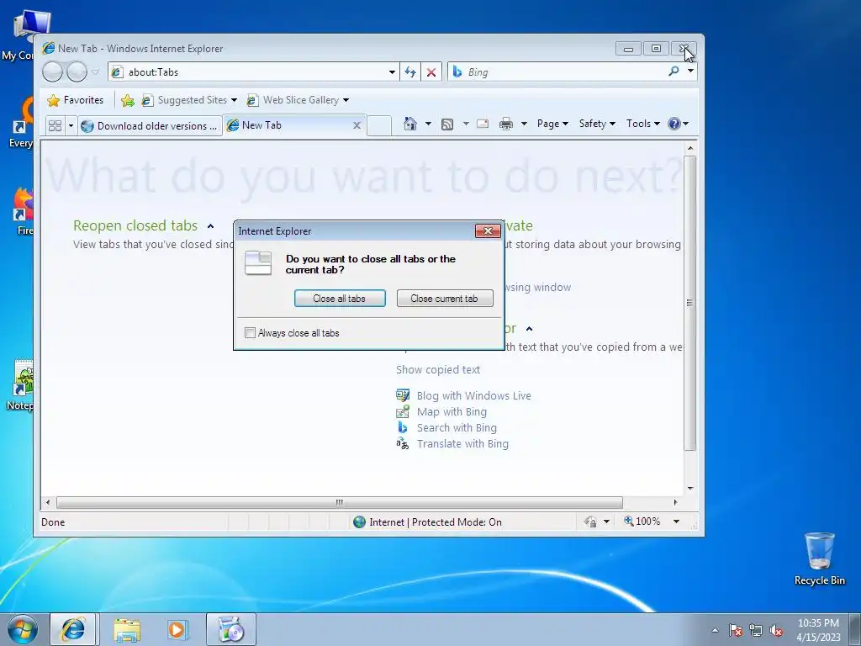Click the 100% zoom level button
The width and height of the screenshot is (861, 646).
click(x=642, y=522)
